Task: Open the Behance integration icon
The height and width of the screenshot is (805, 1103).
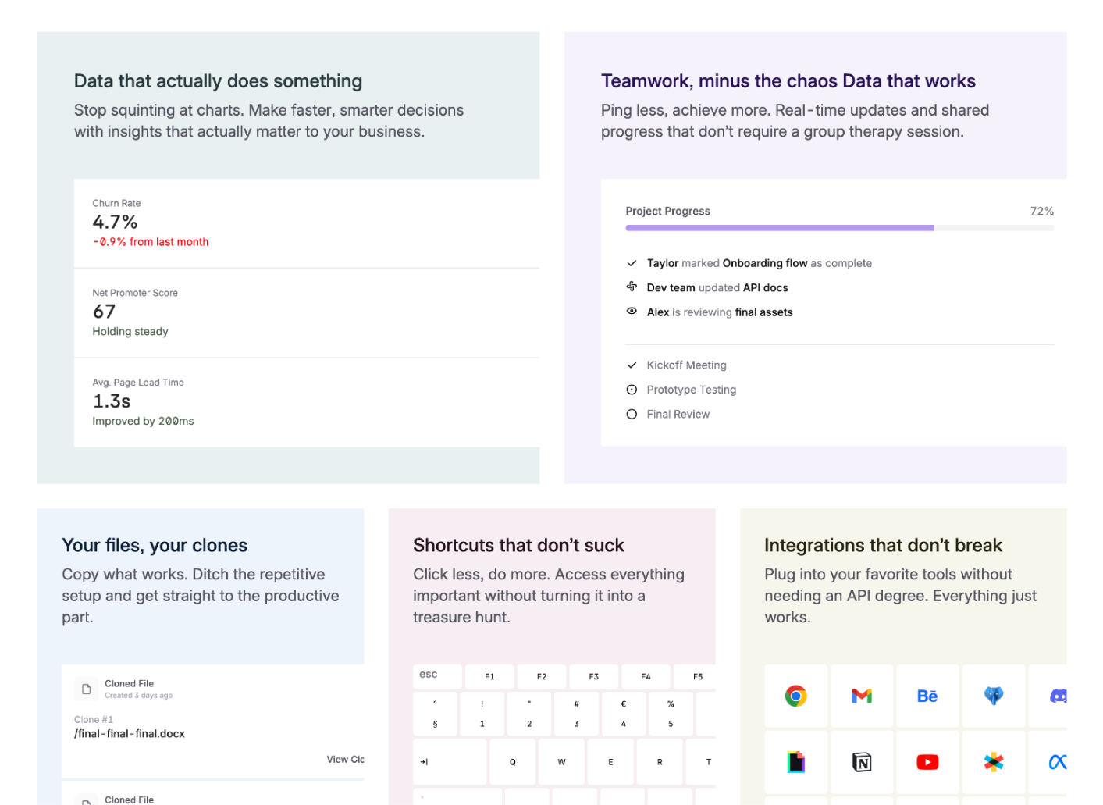Action: point(927,696)
